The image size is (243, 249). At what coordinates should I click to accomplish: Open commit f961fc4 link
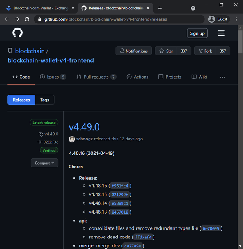click(120, 186)
